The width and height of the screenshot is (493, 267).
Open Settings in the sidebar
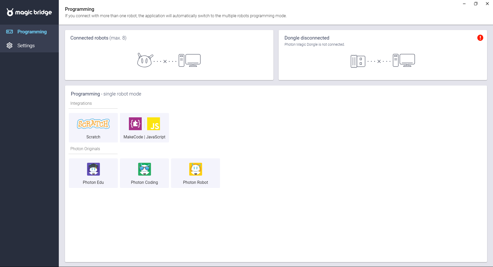tap(29, 45)
